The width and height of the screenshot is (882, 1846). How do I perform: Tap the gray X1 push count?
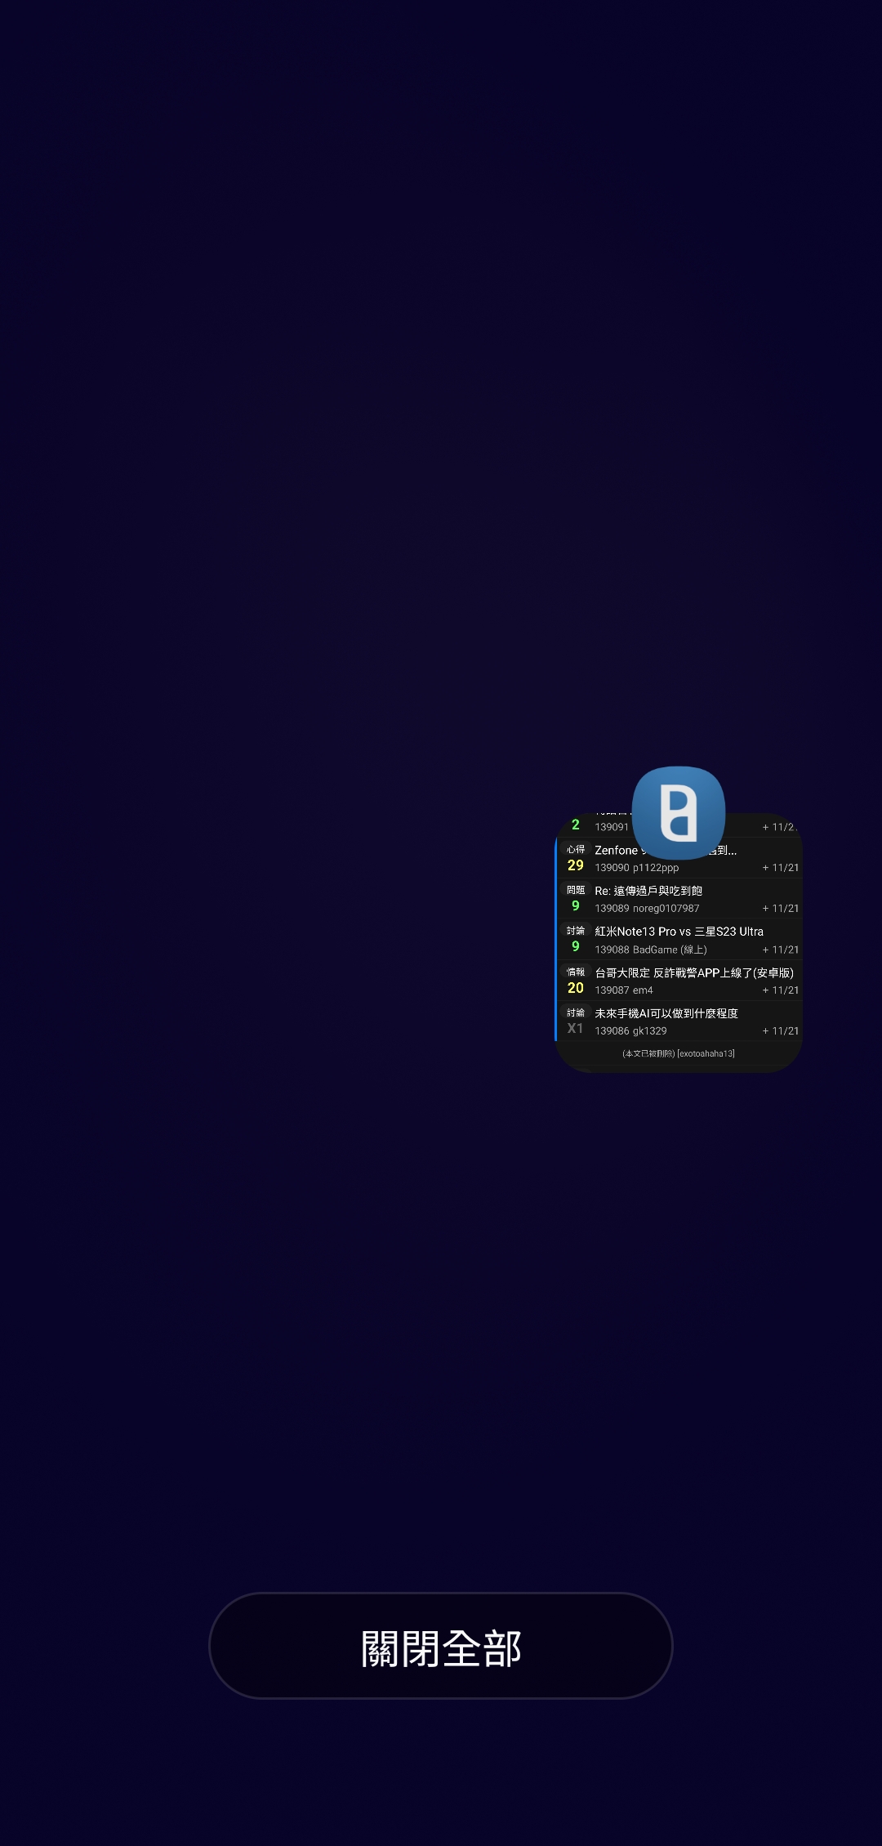(576, 1029)
